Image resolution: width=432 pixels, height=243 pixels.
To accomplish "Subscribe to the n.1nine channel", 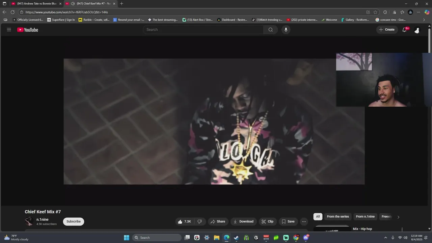I will tap(74, 221).
